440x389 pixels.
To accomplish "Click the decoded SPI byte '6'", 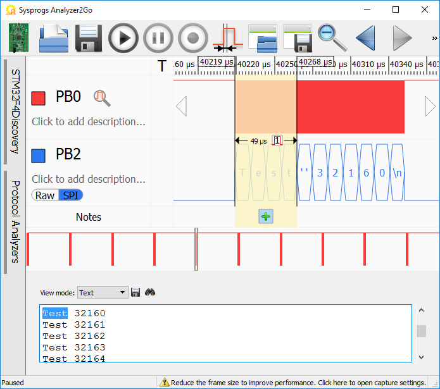I will [x=366, y=173].
